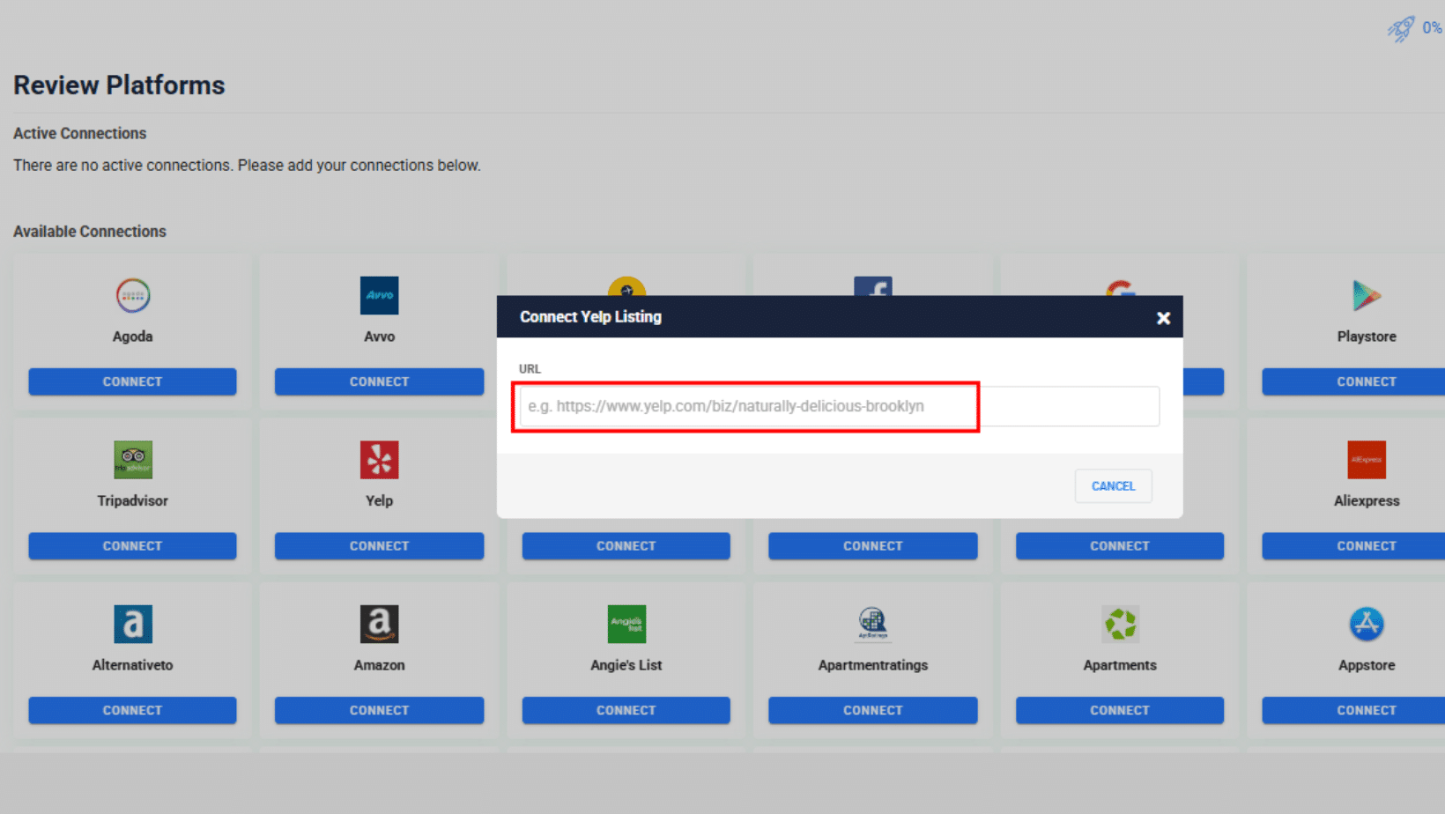Viewport: 1445px width, 814px height.
Task: Click the Avvo logo icon
Action: [380, 295]
